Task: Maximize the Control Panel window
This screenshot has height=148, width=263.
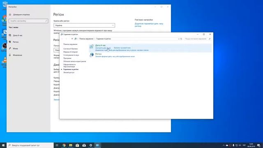Action: click(204, 34)
